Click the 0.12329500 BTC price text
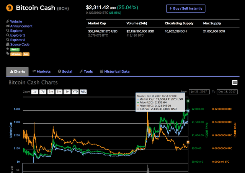The image size is (245, 173). click(x=97, y=13)
